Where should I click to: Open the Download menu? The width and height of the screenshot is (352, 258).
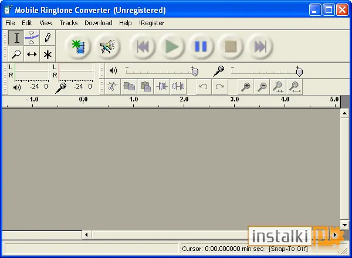tap(99, 23)
